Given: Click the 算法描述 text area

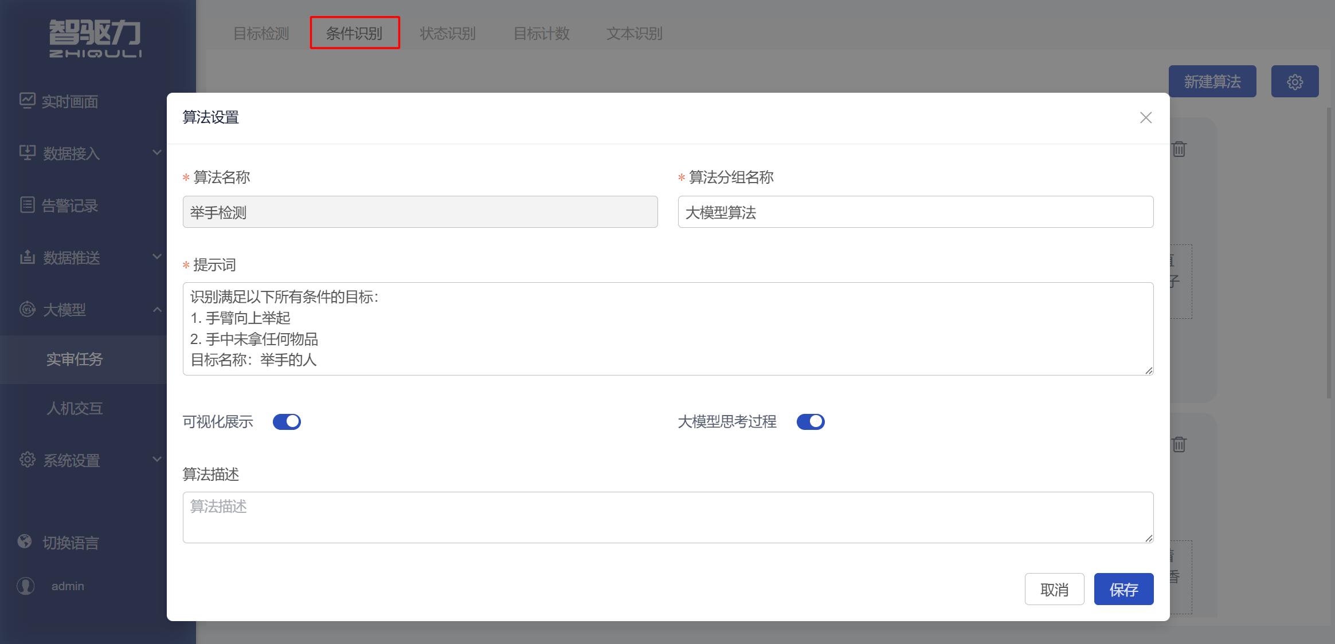Looking at the screenshot, I should (x=668, y=517).
